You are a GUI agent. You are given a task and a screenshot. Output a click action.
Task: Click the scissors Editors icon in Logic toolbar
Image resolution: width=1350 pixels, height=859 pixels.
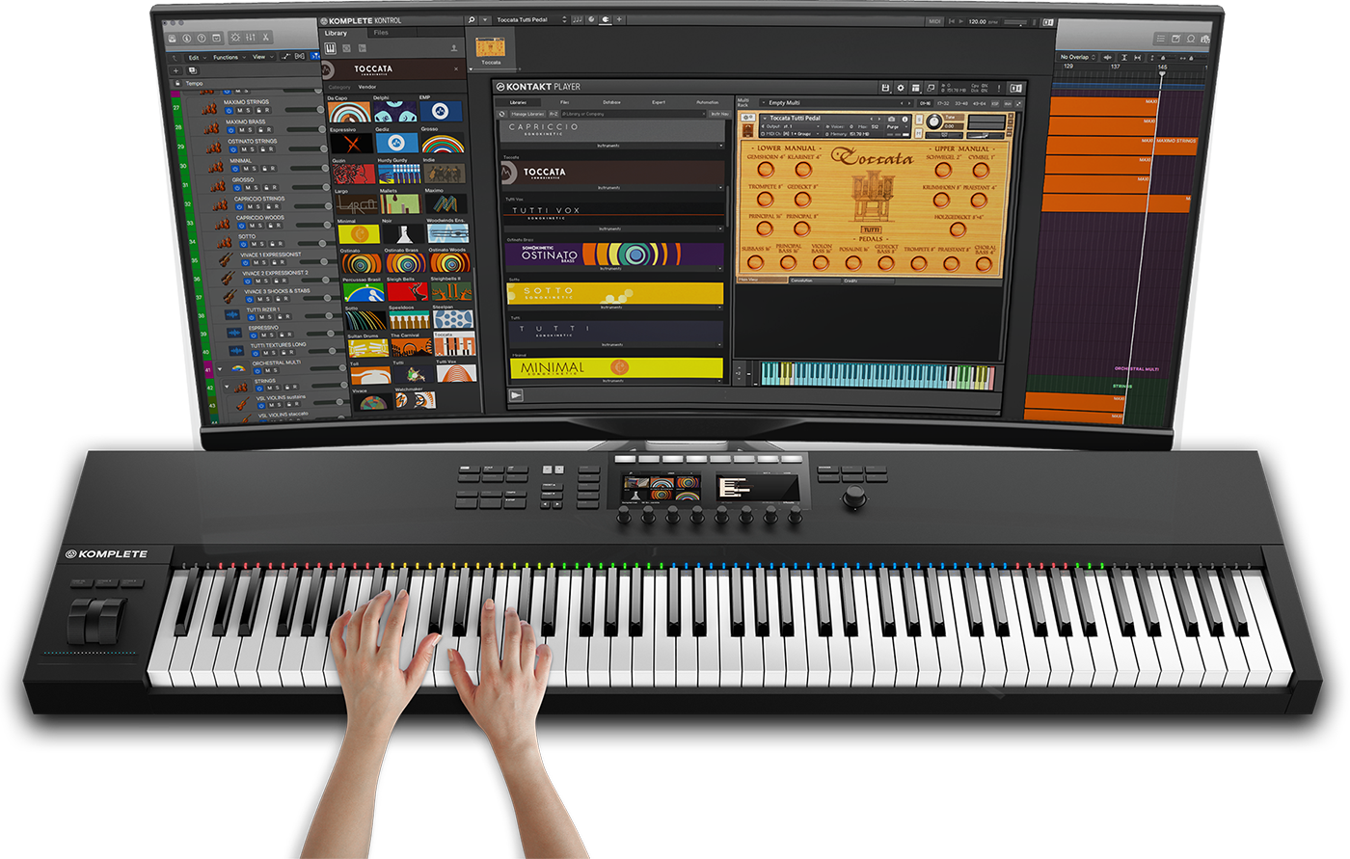pyautogui.click(x=266, y=38)
